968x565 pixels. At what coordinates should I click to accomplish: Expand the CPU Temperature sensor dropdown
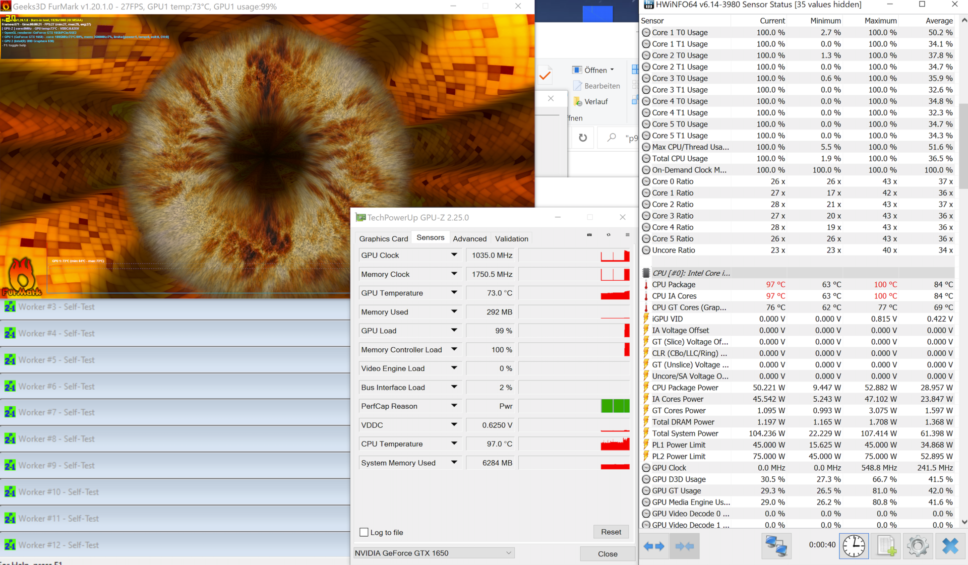click(454, 444)
